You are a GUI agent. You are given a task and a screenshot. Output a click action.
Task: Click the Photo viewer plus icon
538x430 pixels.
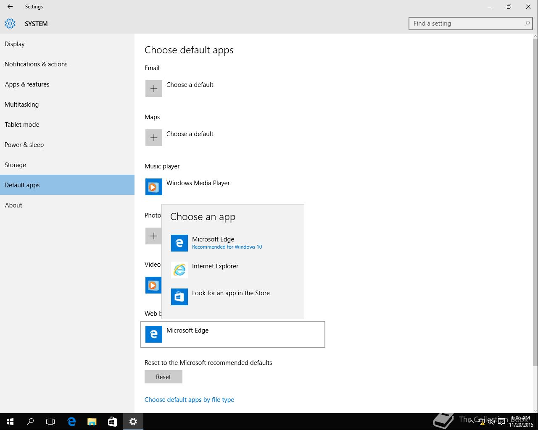(x=153, y=236)
